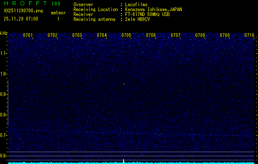Viewport: 258px width, 164px height.
Task: Click the 0.7 kHz frequency label
Action: [4, 135]
